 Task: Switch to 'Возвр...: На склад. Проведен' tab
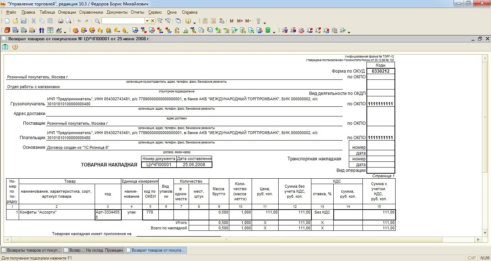pyautogui.click(x=94, y=250)
